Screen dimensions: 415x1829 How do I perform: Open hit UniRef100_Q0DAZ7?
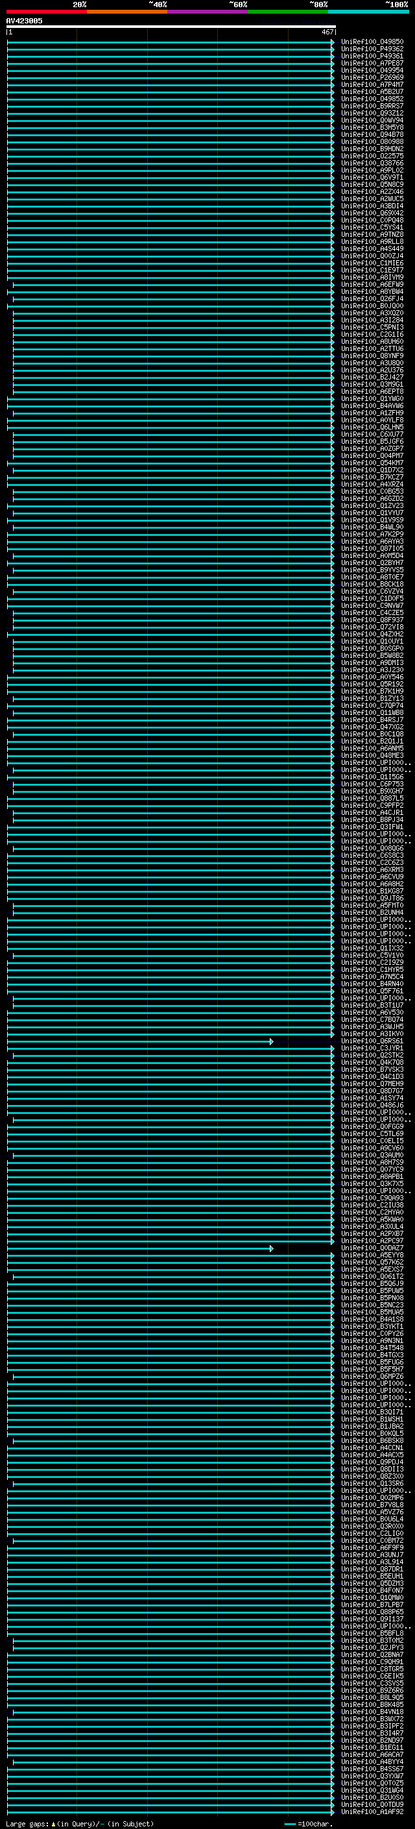(372, 1249)
